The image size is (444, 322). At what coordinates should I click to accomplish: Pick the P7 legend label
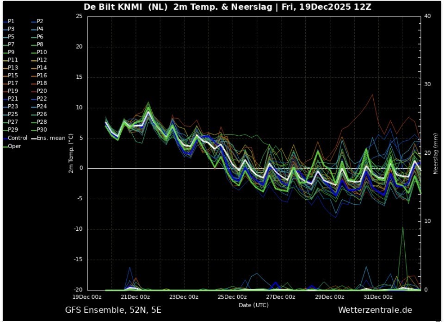coord(9,44)
